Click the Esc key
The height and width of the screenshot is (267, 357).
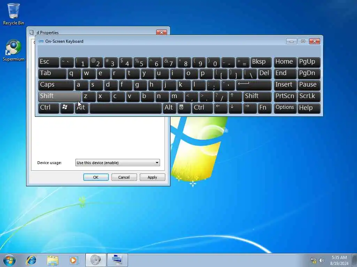click(49, 63)
